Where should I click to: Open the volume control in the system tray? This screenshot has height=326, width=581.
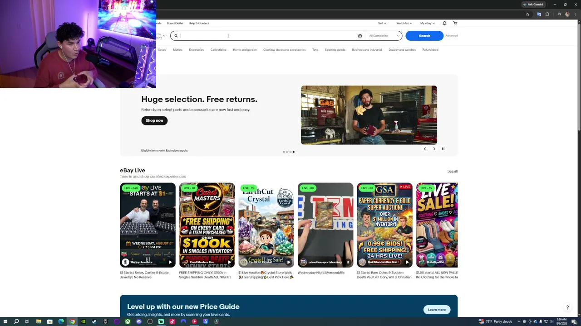[551, 321]
